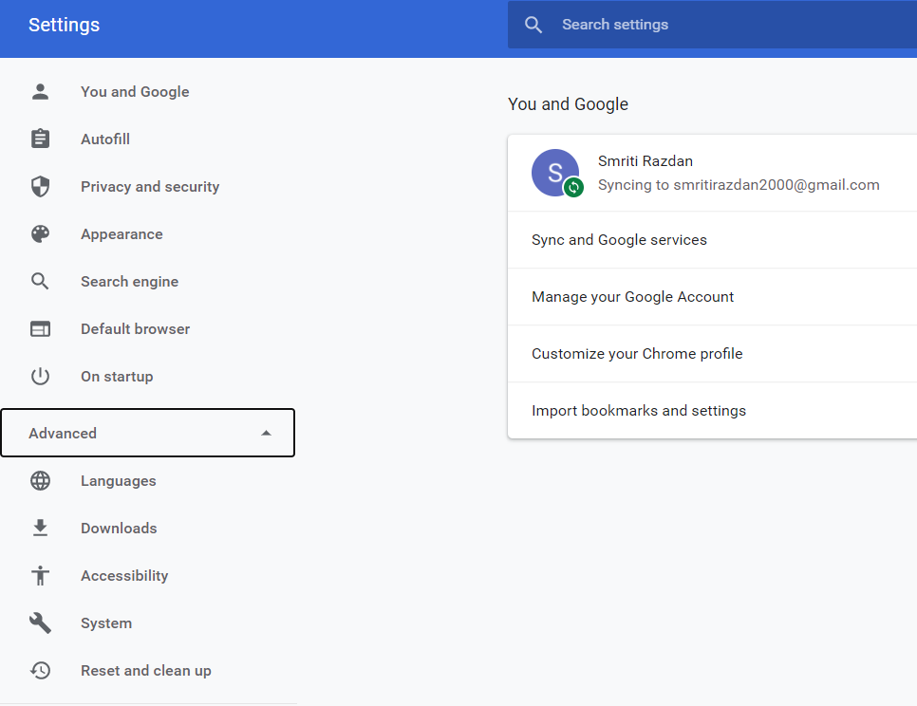Open Sync and Google services

coord(712,240)
